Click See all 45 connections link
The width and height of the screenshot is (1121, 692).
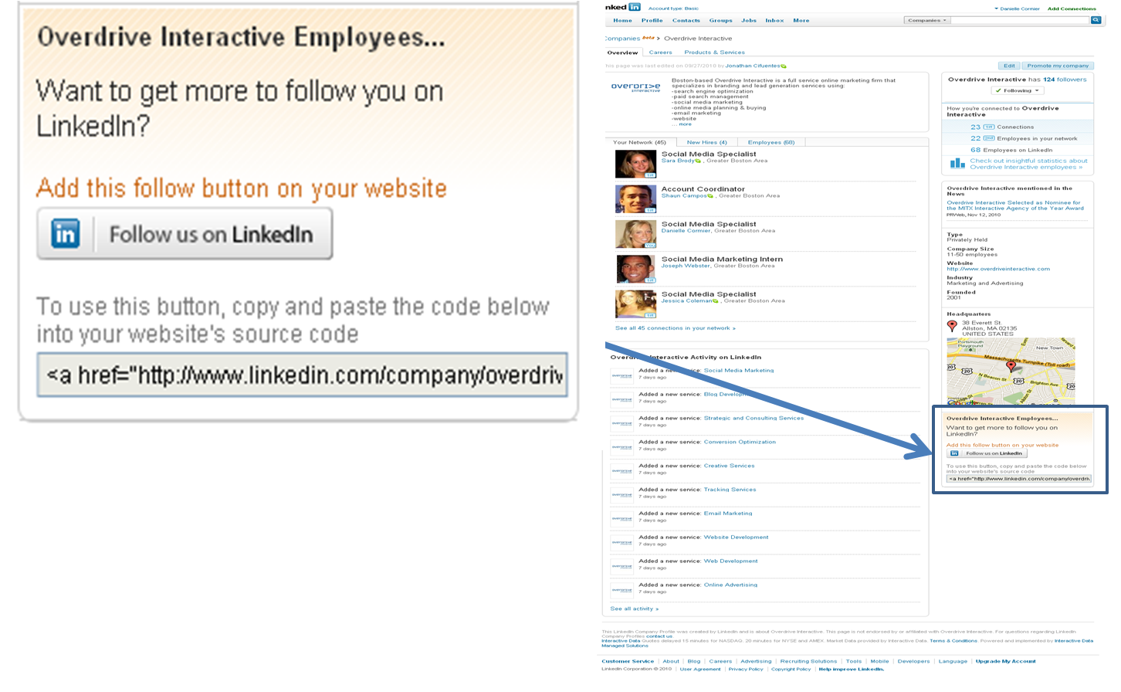[x=675, y=328]
